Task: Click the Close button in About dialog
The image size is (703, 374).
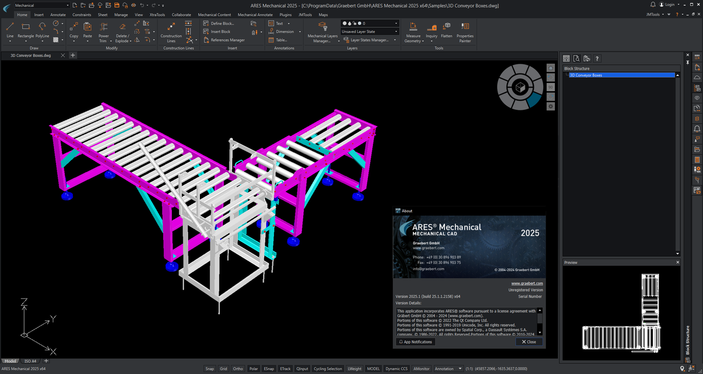Action: click(x=529, y=342)
